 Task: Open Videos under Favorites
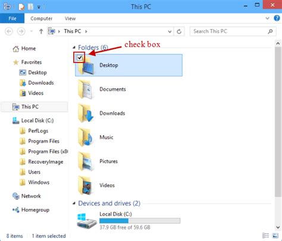(36, 93)
